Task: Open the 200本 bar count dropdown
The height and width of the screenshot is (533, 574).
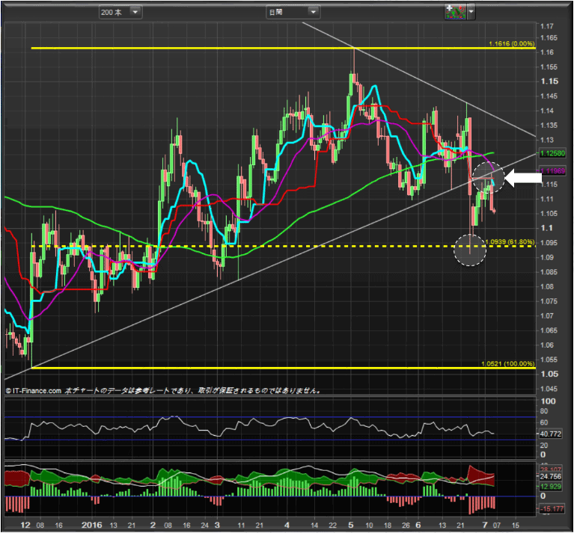Action: click(x=120, y=12)
